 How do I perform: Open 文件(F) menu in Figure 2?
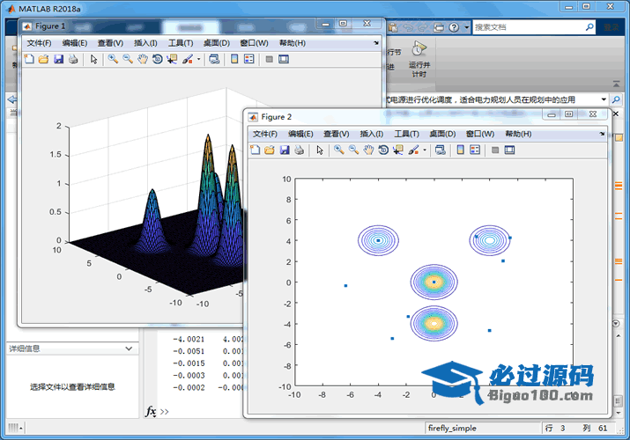click(x=265, y=134)
